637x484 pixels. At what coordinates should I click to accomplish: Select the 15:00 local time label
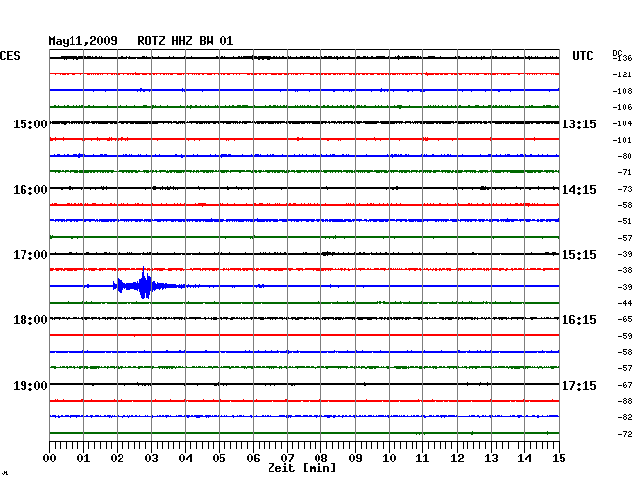pyautogui.click(x=30, y=124)
